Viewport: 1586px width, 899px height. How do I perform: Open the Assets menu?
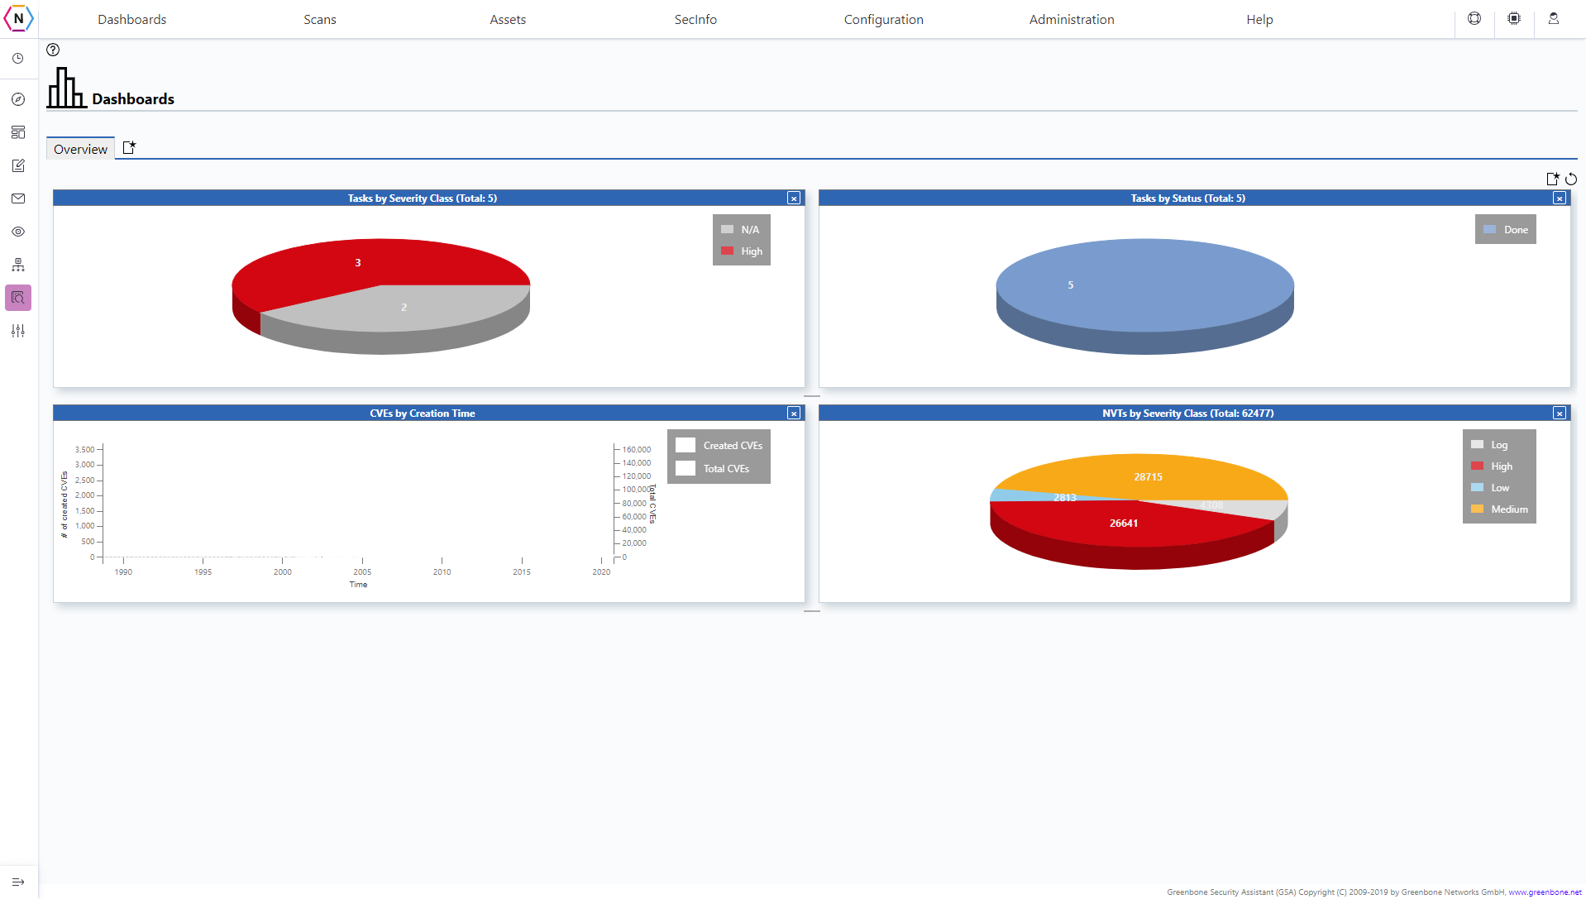(508, 19)
